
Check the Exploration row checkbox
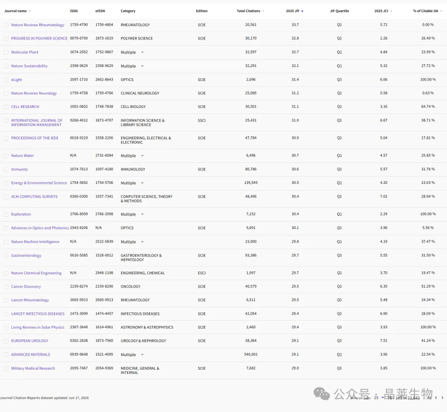[x=6, y=215]
